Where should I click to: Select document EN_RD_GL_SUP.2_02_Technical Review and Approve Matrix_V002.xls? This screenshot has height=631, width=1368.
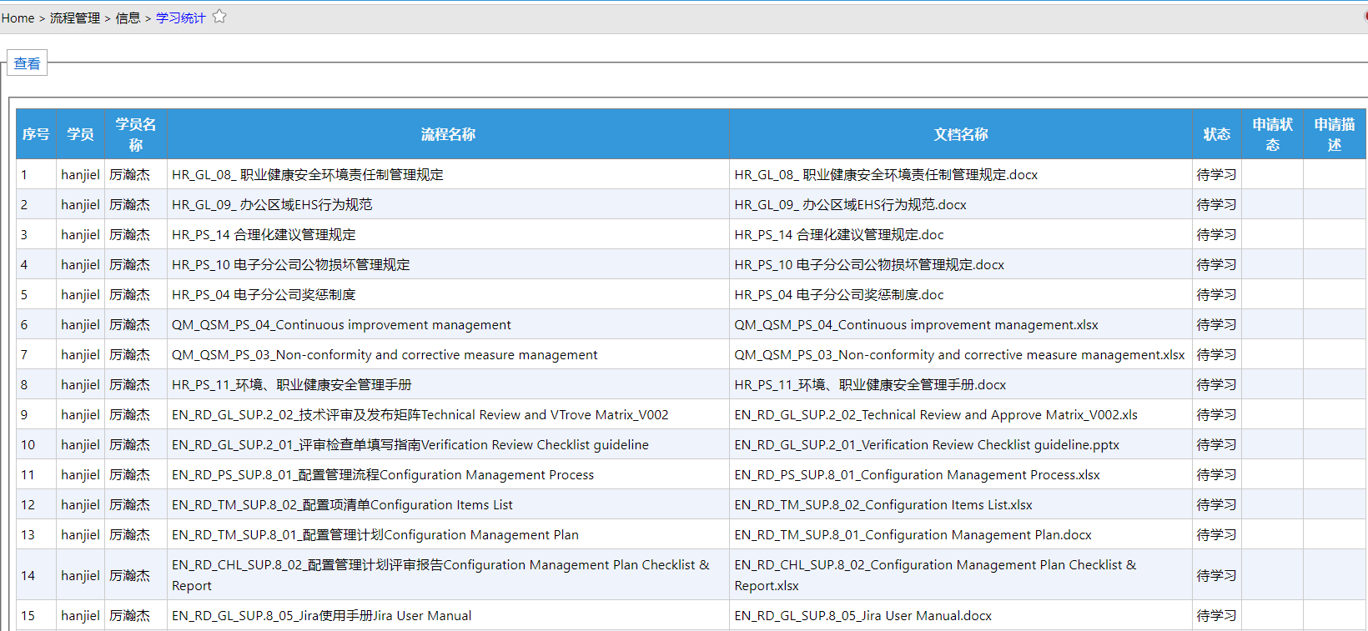click(x=936, y=415)
